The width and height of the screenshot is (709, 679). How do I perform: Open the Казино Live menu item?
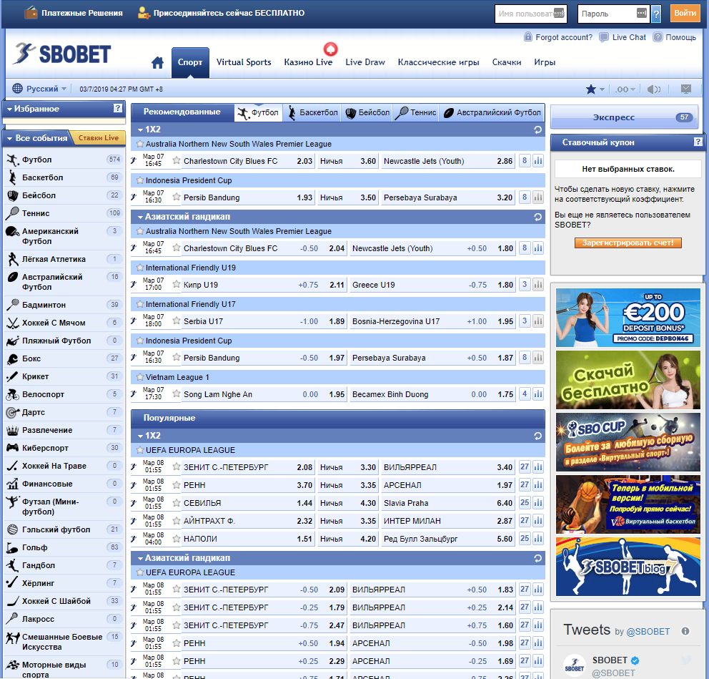point(308,62)
